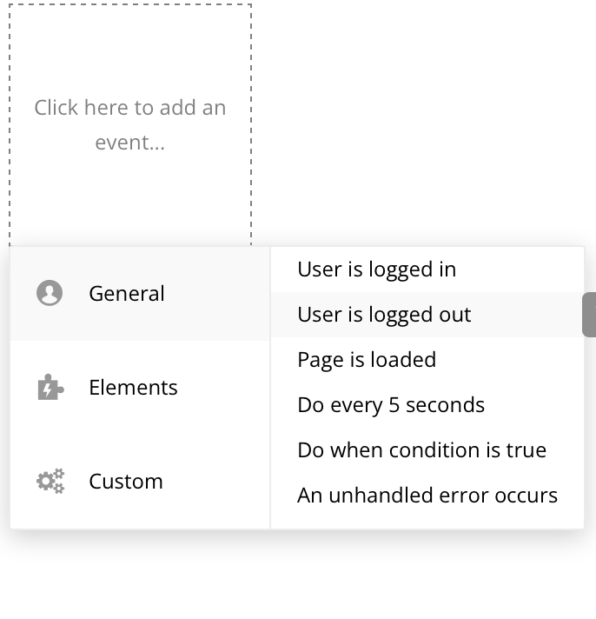The width and height of the screenshot is (596, 619).
Task: Select the "User is logged in" event
Action: [x=376, y=270]
